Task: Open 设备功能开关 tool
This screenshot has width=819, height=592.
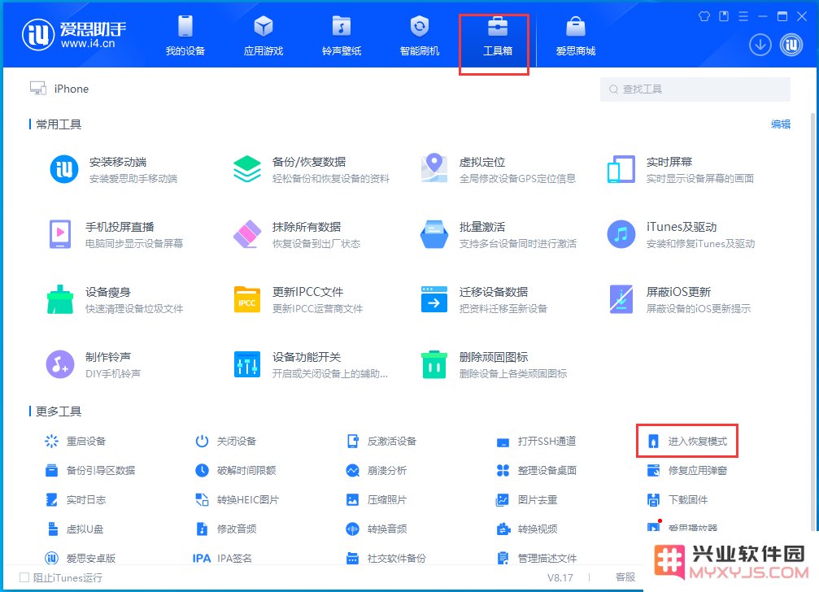Action: (311, 365)
